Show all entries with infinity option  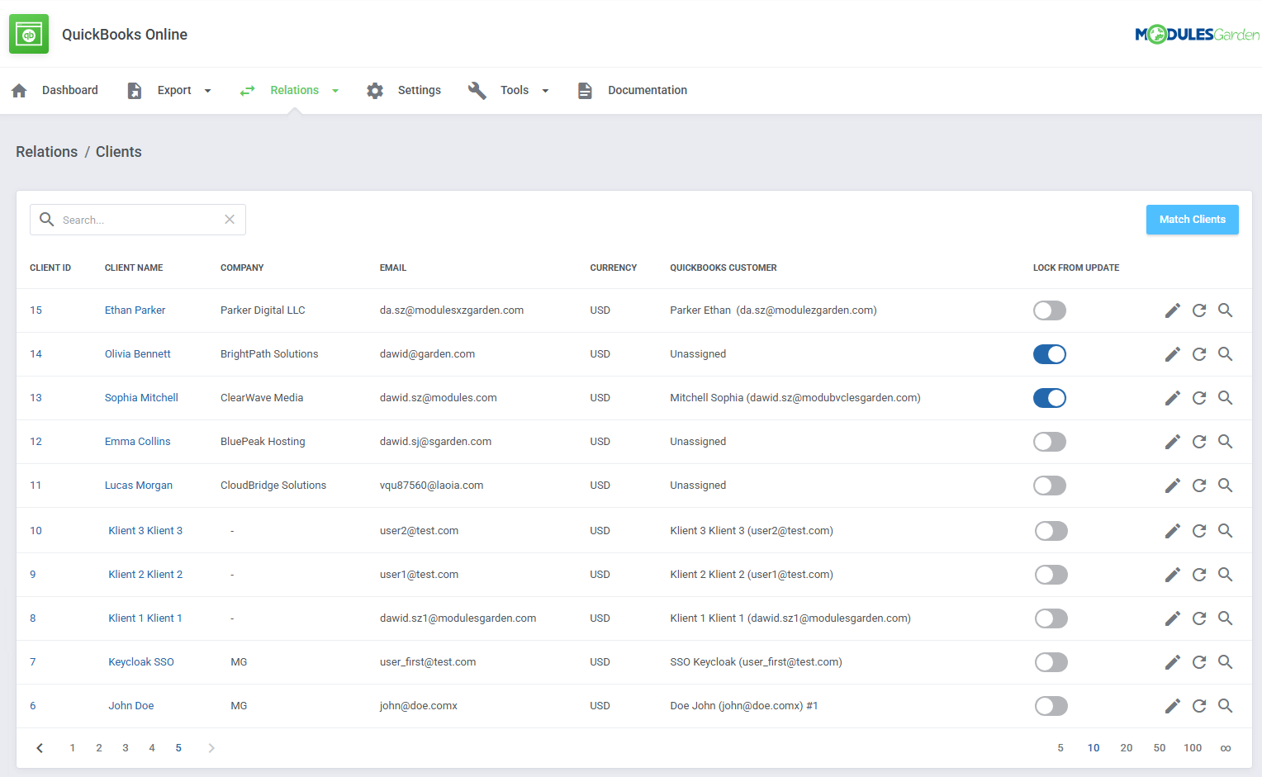pyautogui.click(x=1226, y=748)
